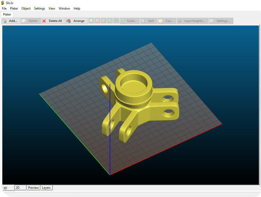Switch to the Preview tab
Image resolution: width=261 pixels, height=197 pixels.
(33, 188)
